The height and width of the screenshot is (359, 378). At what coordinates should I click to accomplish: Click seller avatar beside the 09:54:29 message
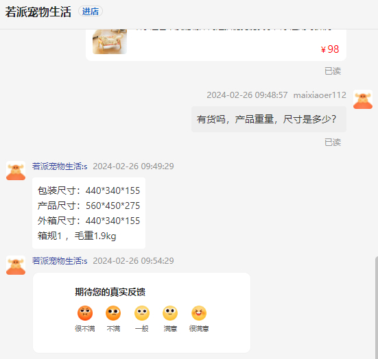click(x=16, y=265)
